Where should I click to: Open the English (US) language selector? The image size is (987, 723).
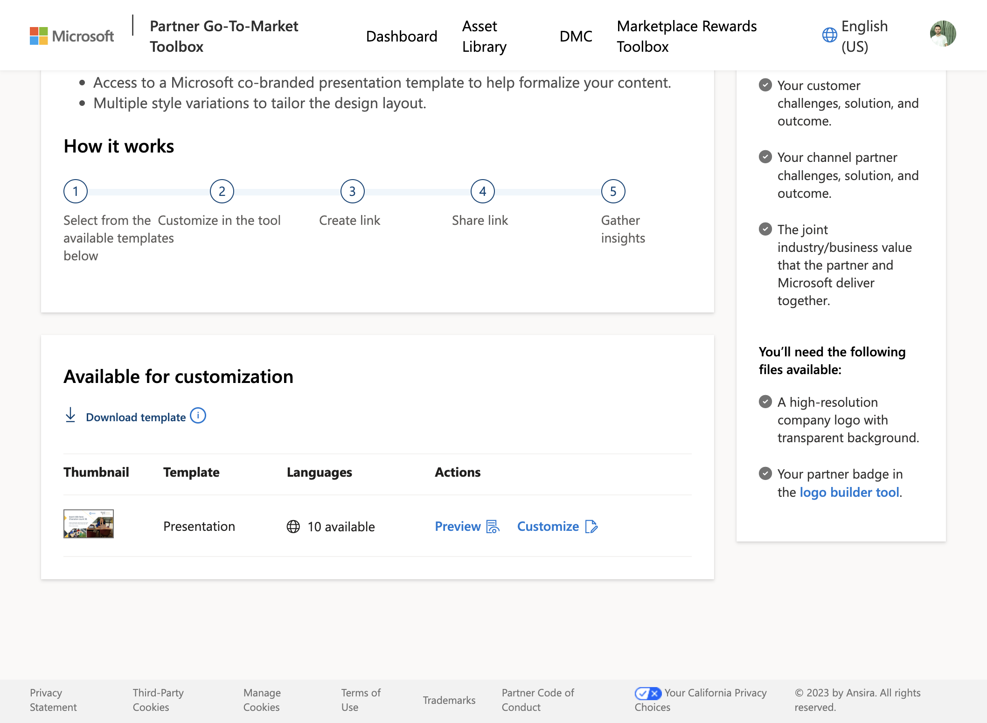(x=855, y=36)
